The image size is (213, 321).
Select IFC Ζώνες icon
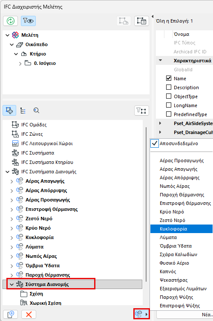click(15, 134)
